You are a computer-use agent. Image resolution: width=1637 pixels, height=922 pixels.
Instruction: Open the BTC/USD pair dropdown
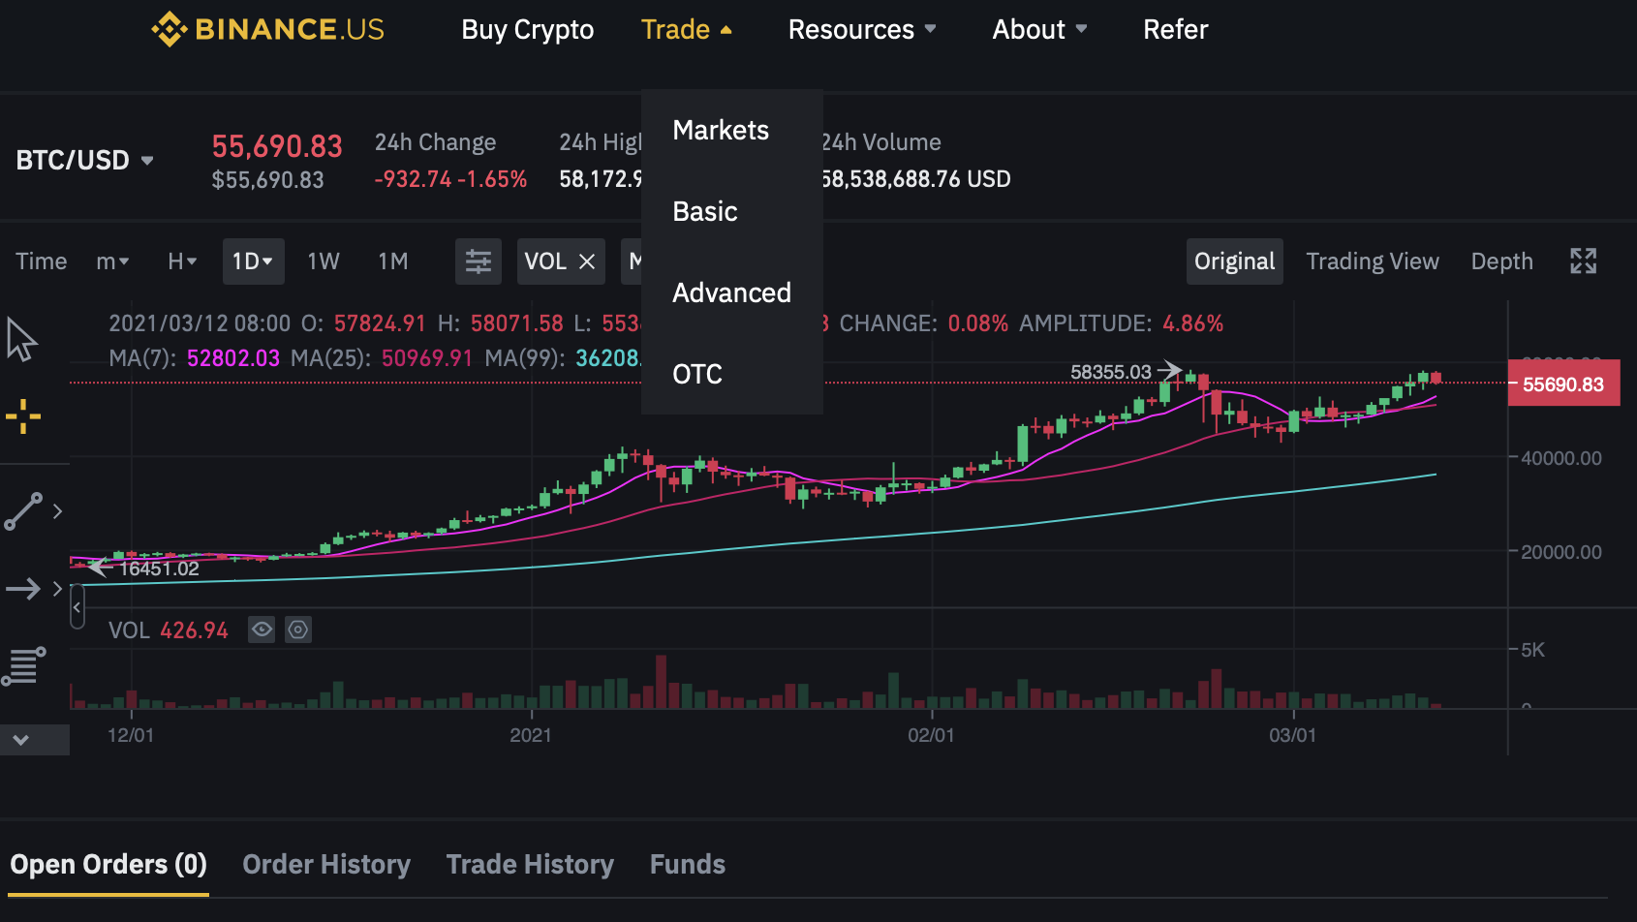[84, 160]
